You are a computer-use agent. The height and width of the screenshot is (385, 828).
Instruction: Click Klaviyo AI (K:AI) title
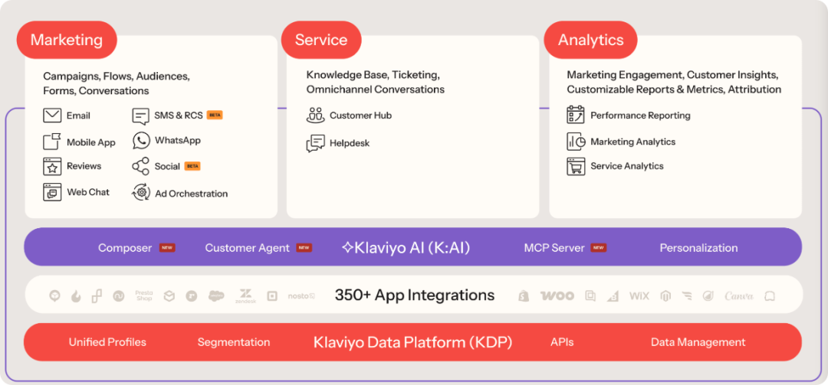(412, 247)
